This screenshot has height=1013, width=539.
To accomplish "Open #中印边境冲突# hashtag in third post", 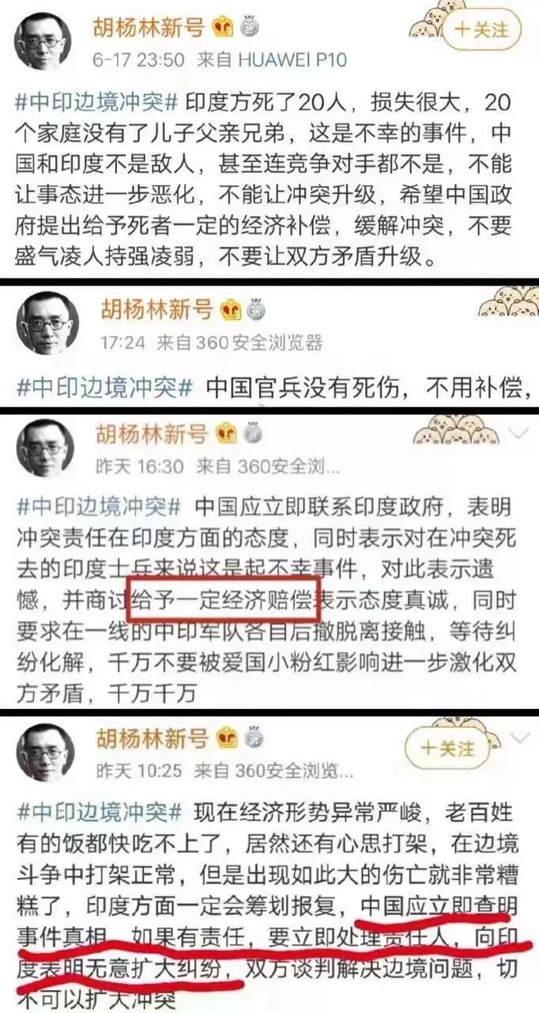I will tap(99, 505).
